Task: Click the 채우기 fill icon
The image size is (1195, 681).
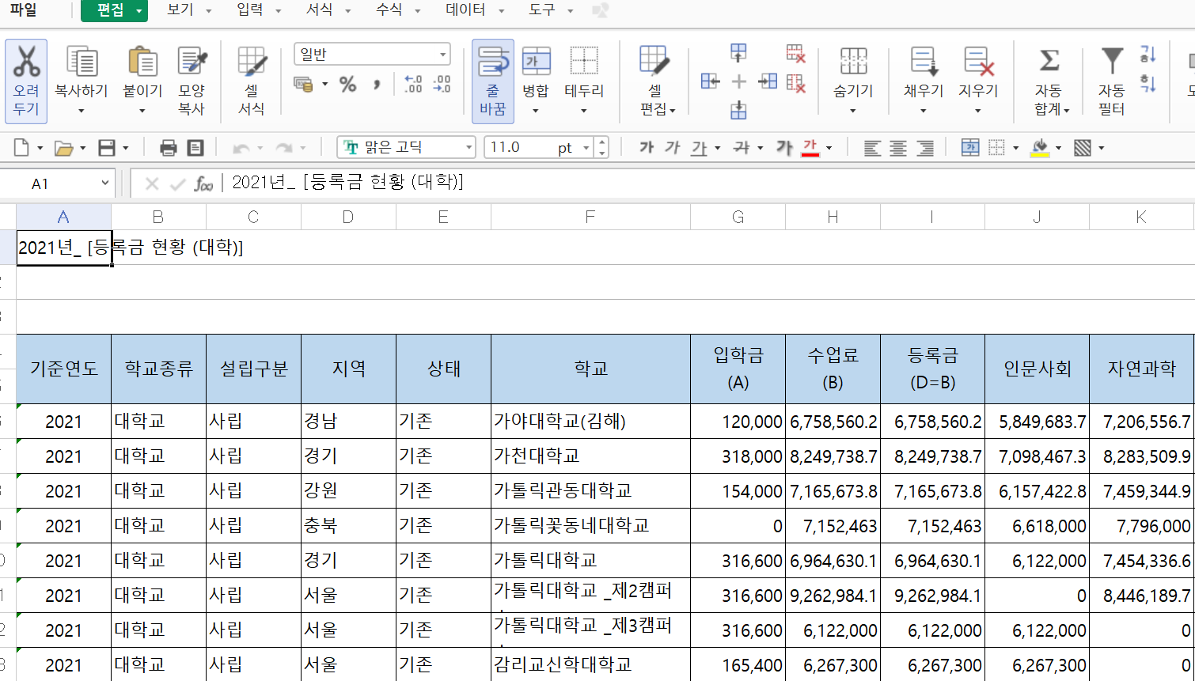Action: coord(924,62)
